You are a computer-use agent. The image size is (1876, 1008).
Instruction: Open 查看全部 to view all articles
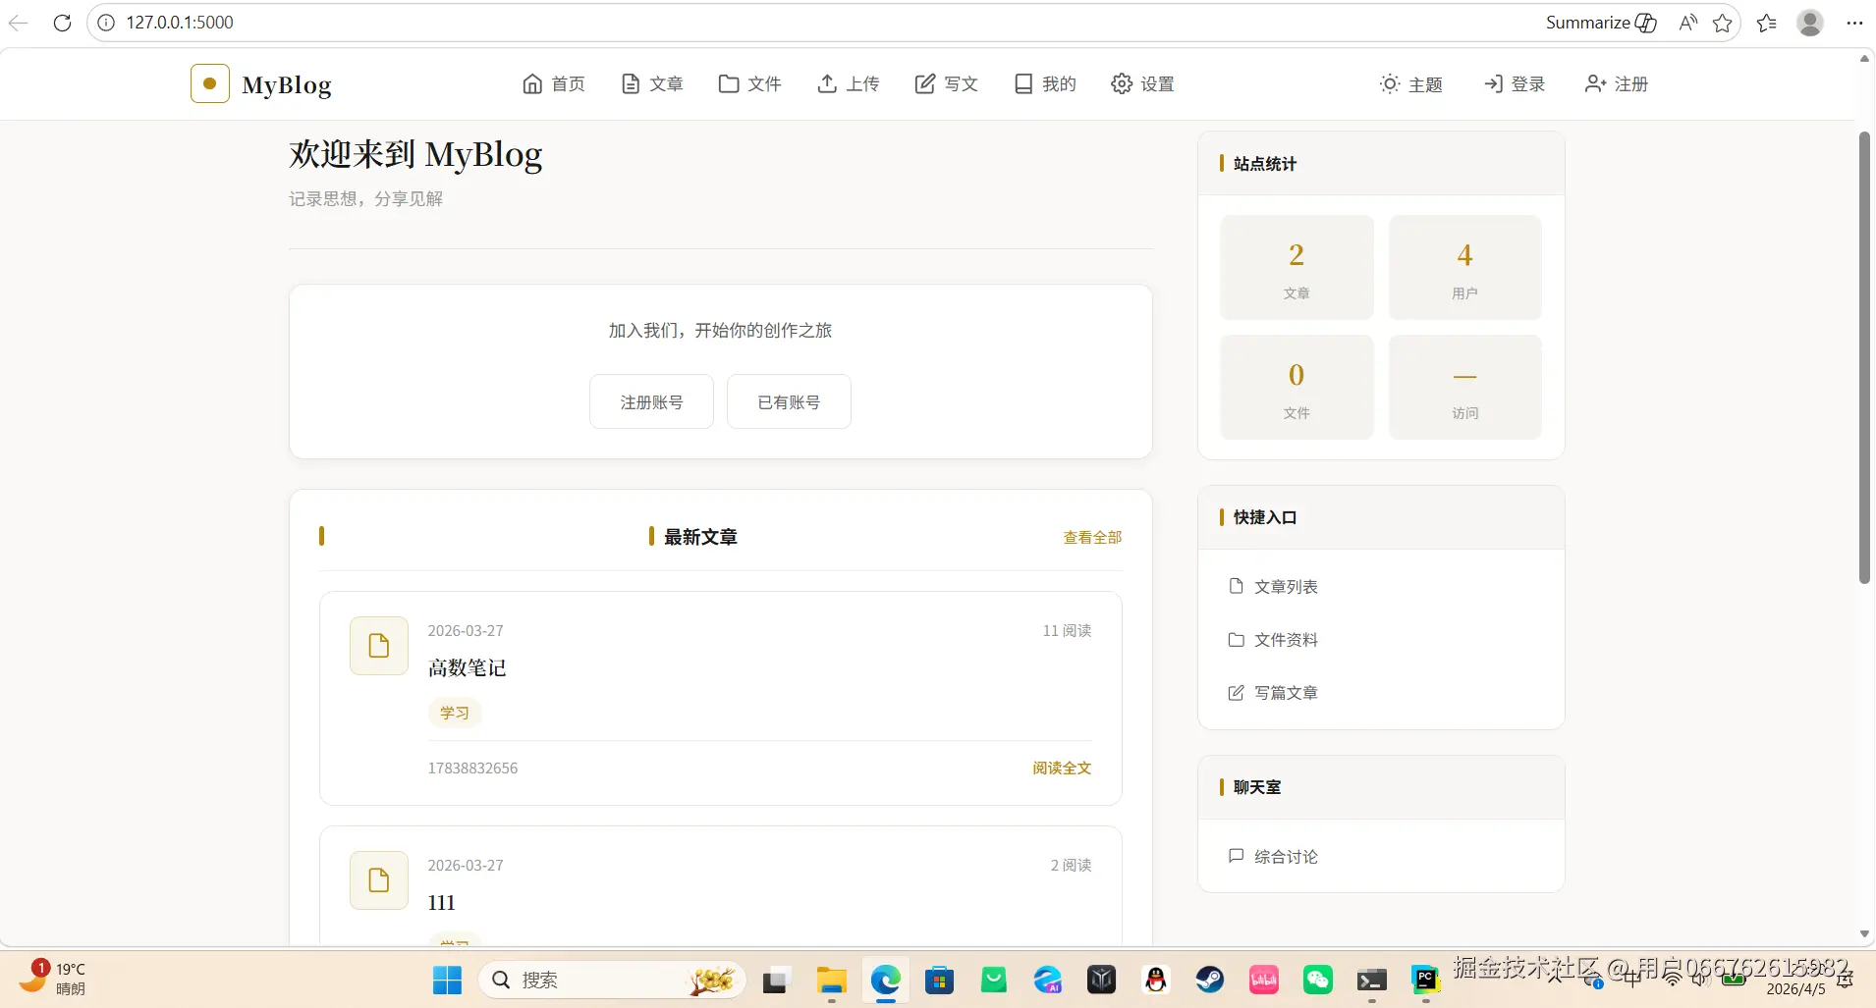tap(1091, 537)
